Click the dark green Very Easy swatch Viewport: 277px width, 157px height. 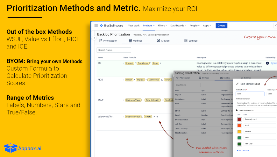click(x=239, y=144)
